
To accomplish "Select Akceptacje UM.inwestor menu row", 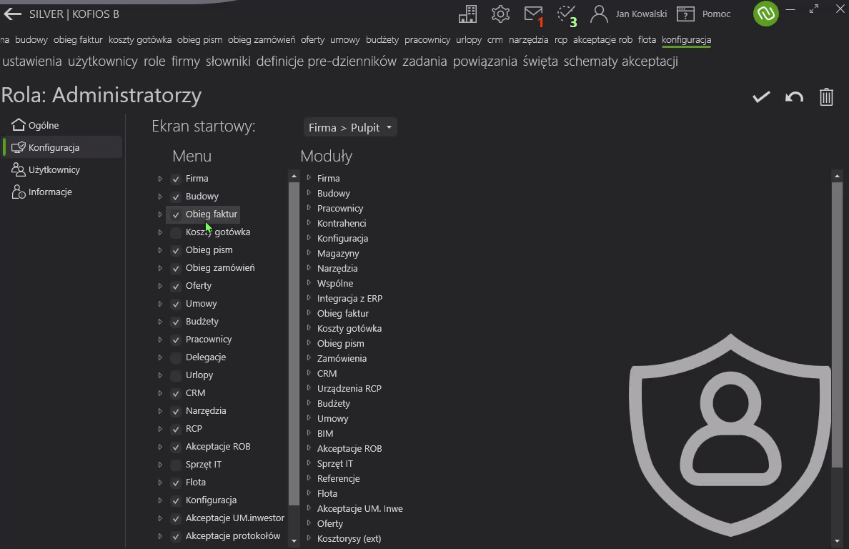I will tap(235, 518).
